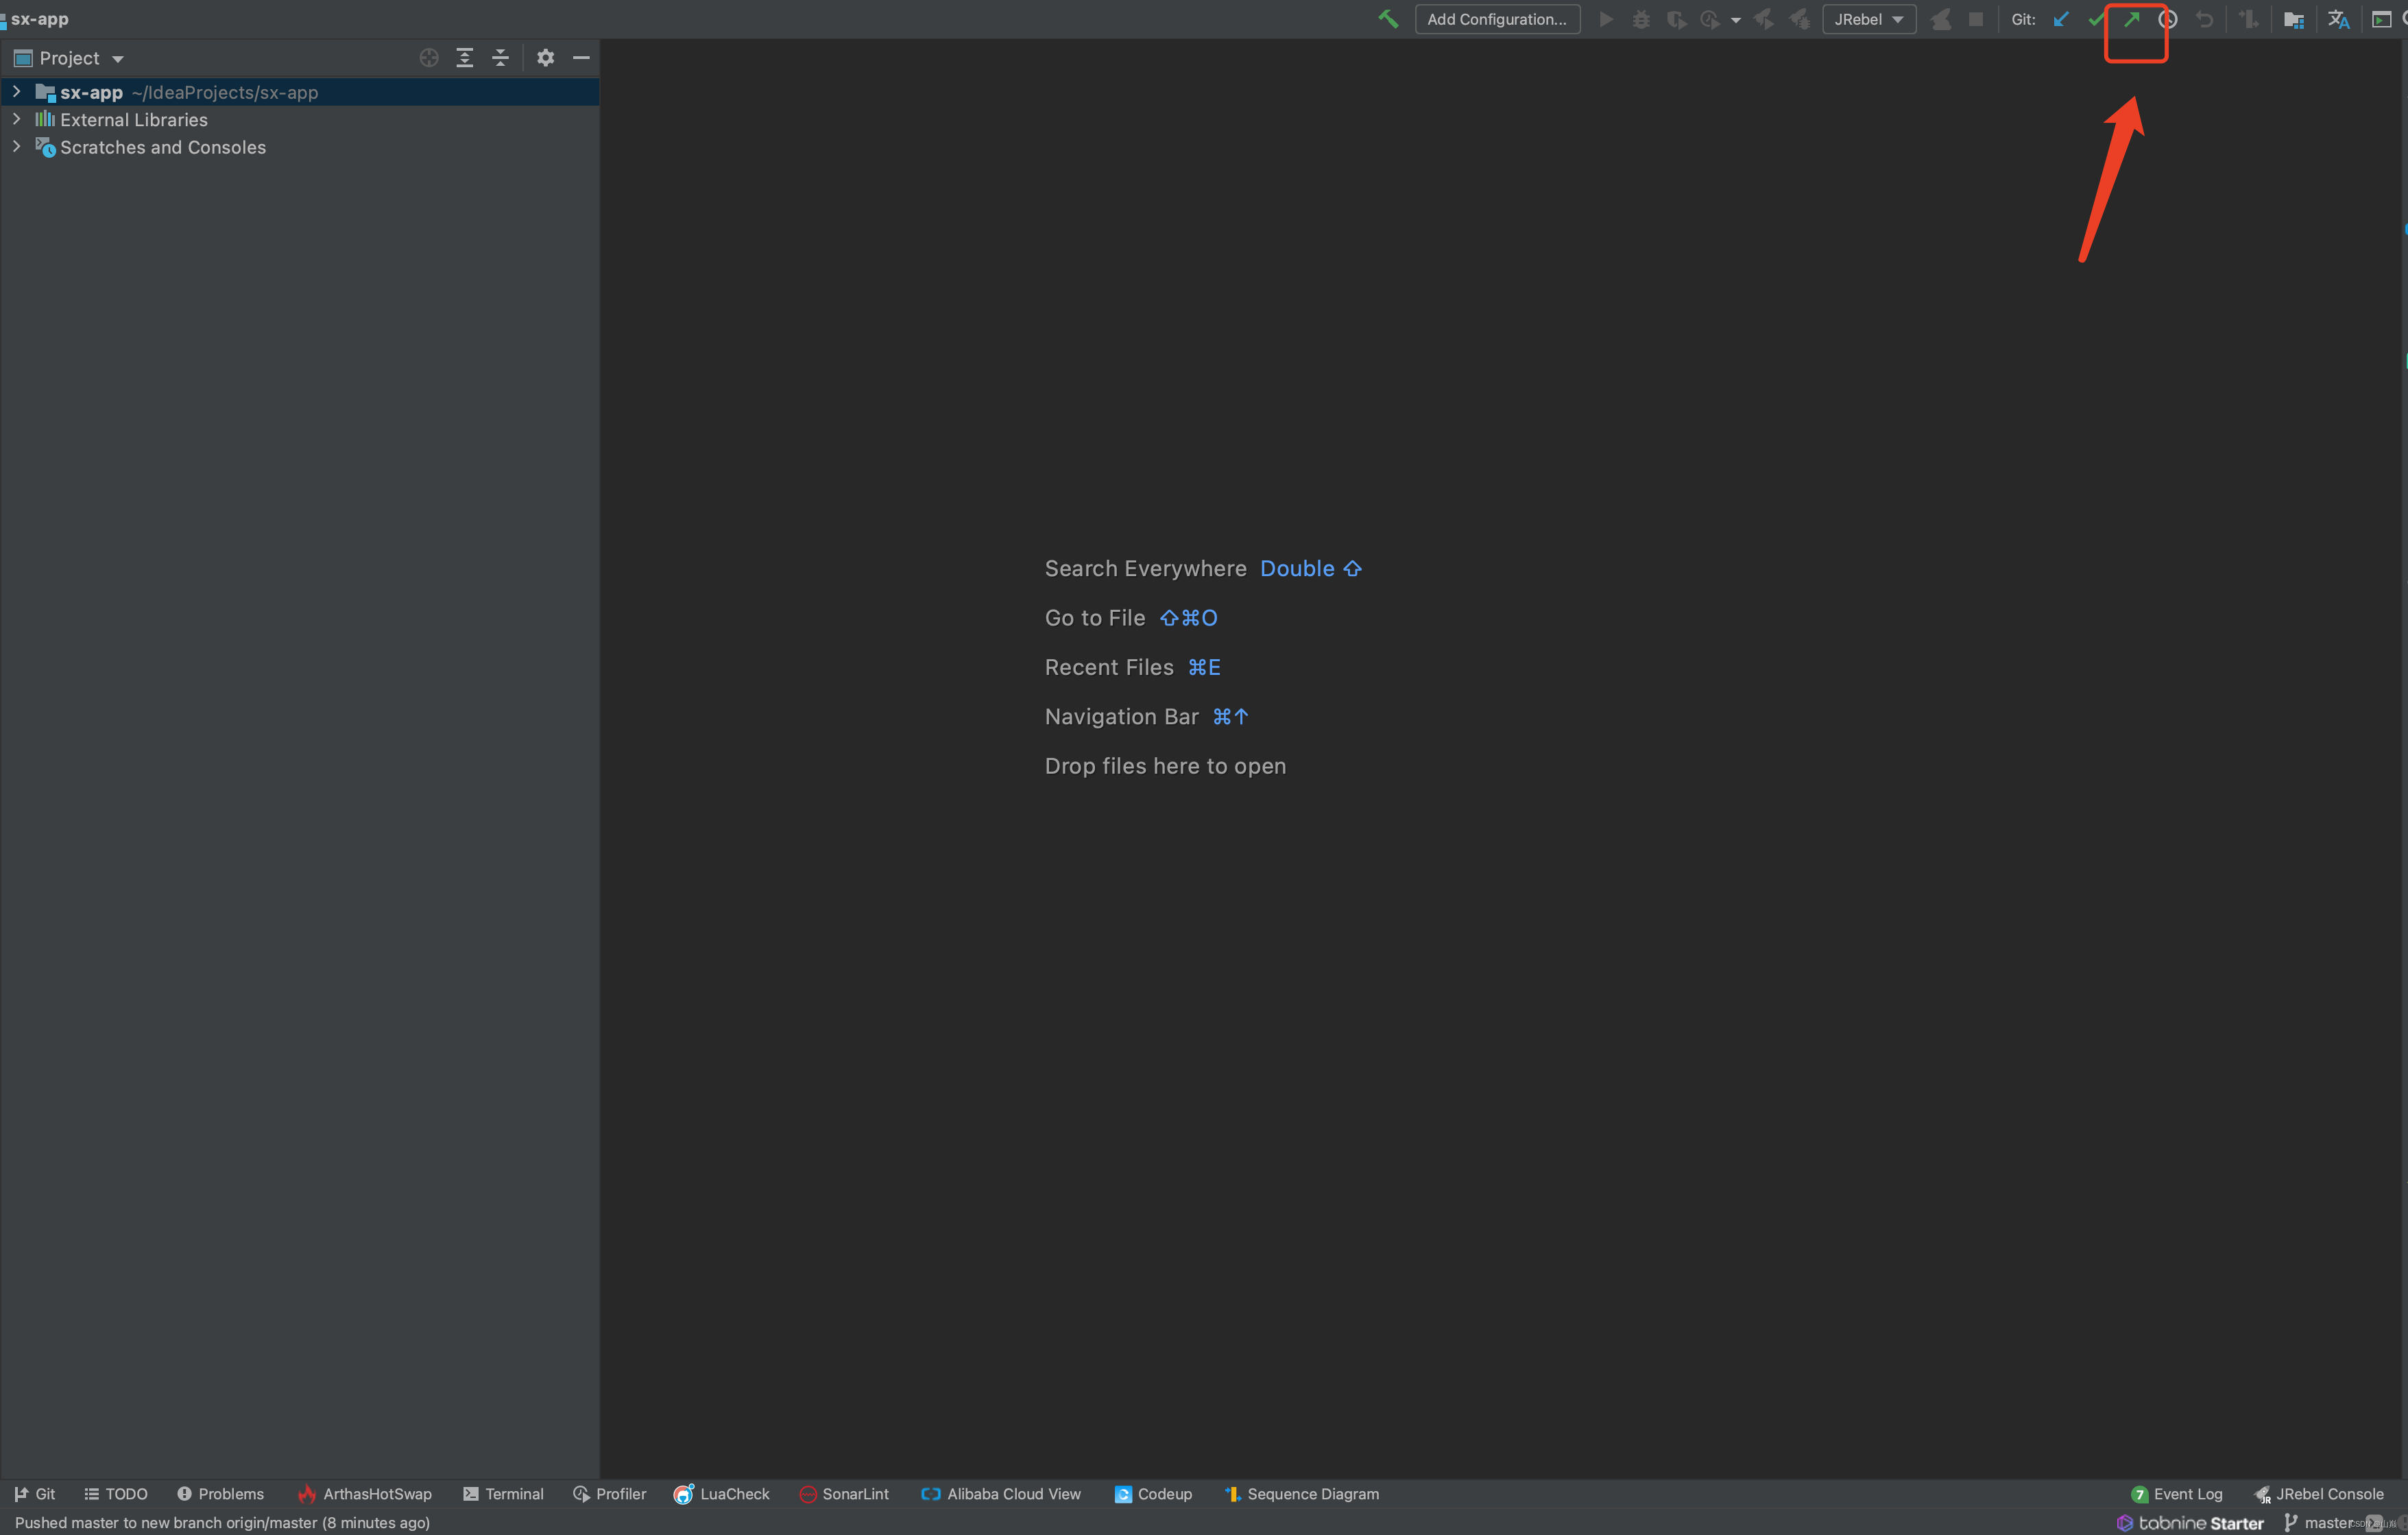This screenshot has height=1535, width=2408.
Task: Expand the External Libraries node
Action: pyautogui.click(x=16, y=119)
